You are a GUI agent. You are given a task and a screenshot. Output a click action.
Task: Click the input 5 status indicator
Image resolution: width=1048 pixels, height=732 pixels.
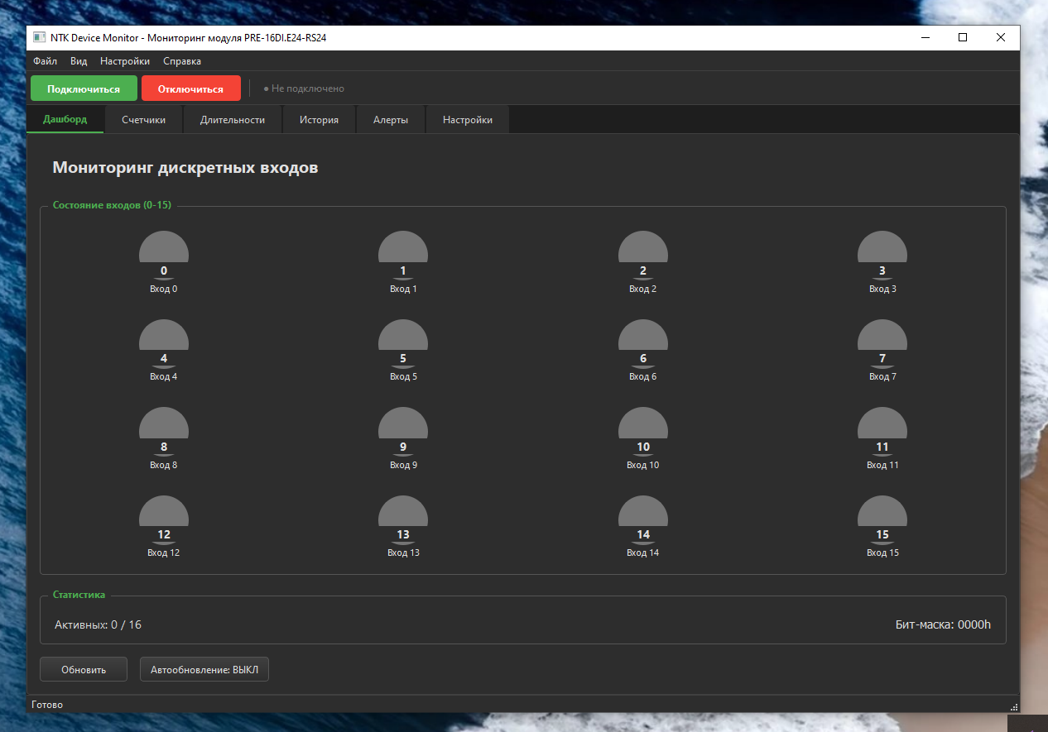point(403,343)
